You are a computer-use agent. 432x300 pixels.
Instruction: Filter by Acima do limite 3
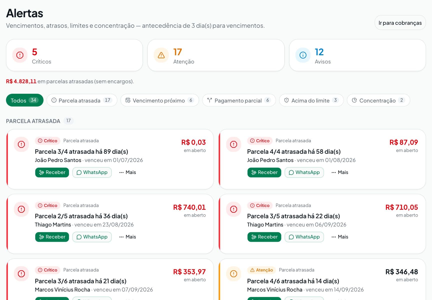pyautogui.click(x=311, y=100)
